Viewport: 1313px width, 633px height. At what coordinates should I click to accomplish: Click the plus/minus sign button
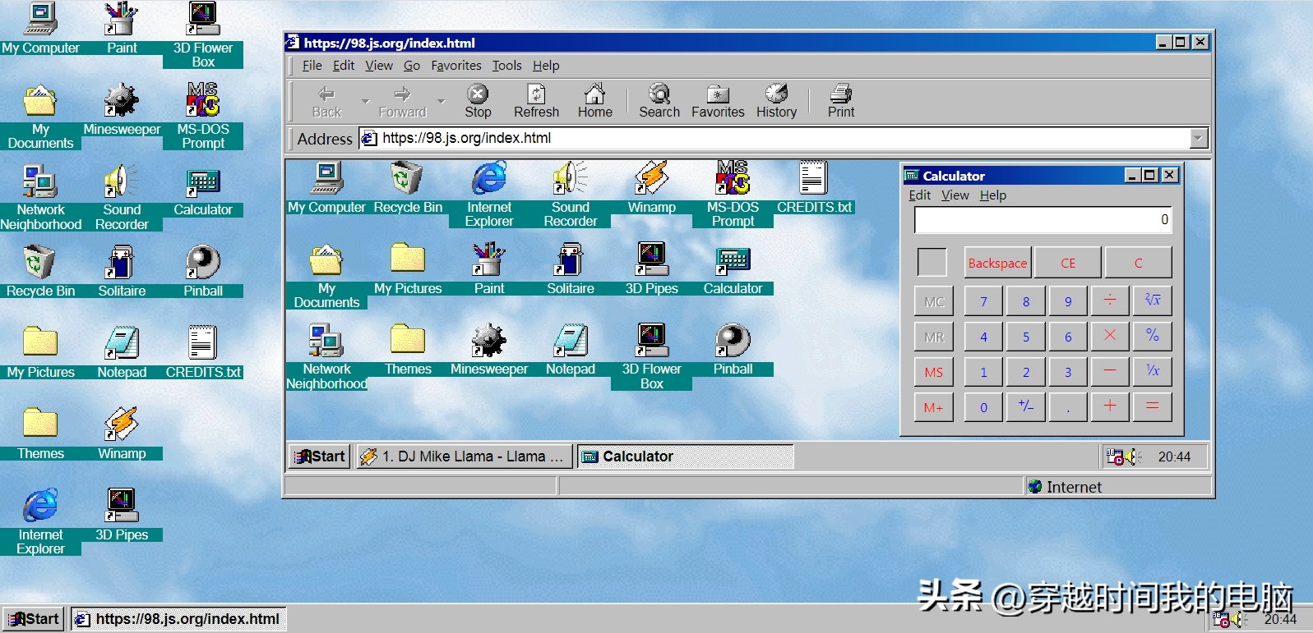1025,407
